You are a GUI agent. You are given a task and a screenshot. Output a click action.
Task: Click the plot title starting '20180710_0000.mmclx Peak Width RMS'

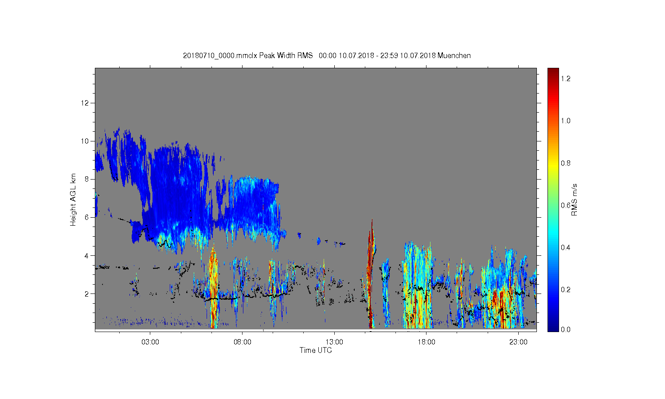327,55
